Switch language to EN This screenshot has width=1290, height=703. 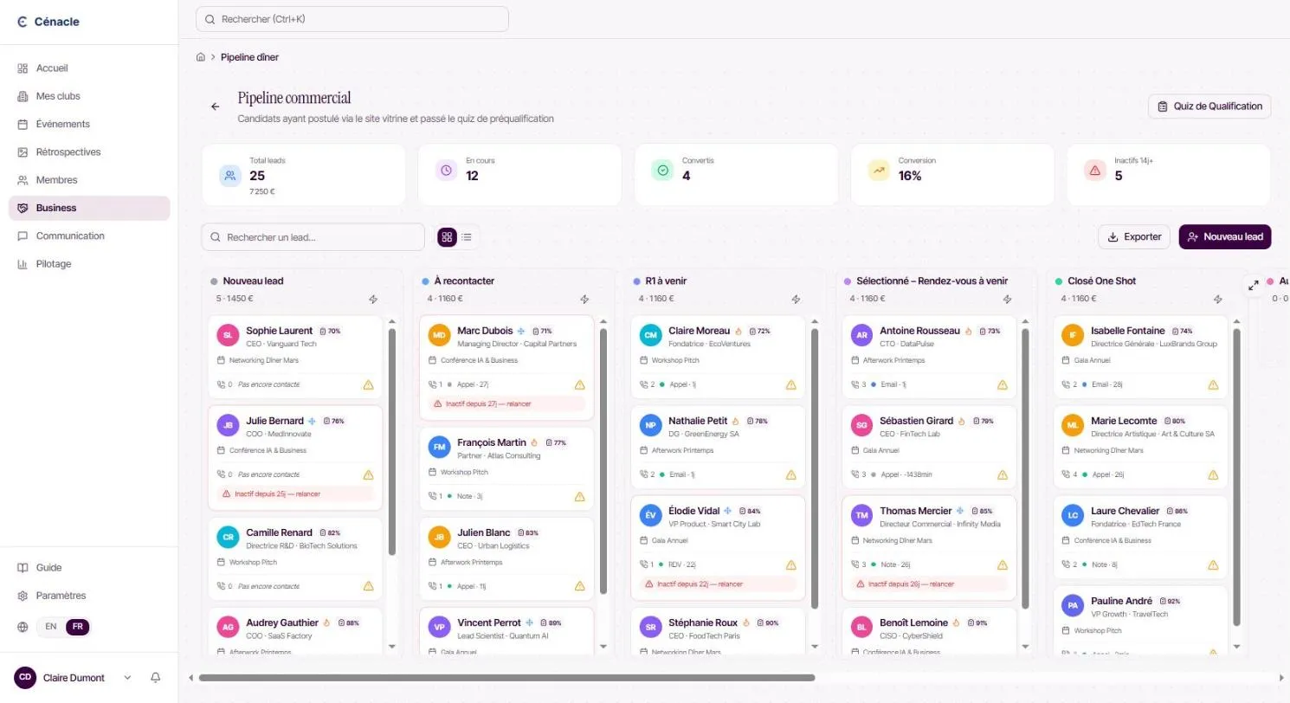(51, 627)
